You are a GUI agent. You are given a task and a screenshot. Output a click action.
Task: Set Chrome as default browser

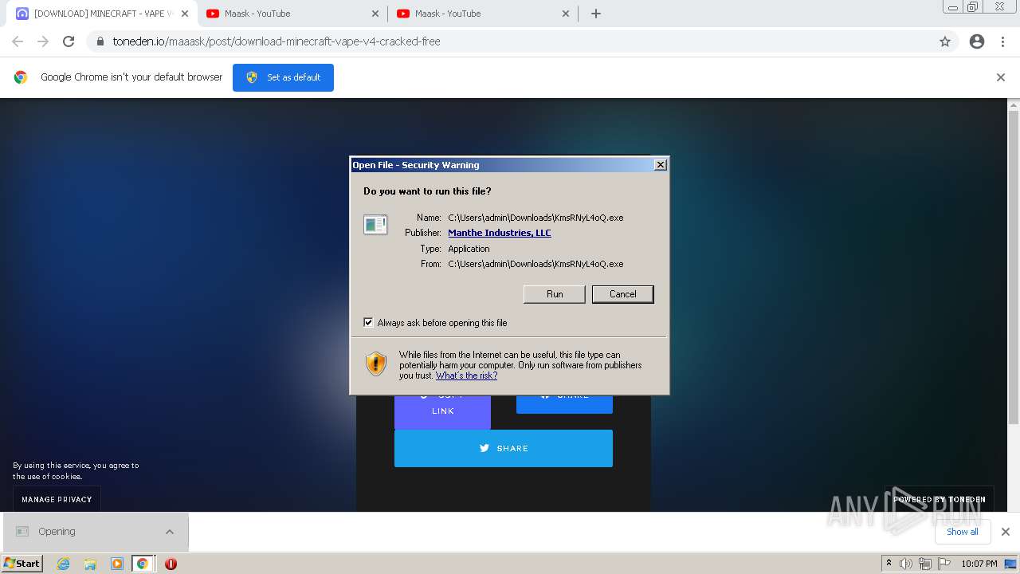click(283, 77)
